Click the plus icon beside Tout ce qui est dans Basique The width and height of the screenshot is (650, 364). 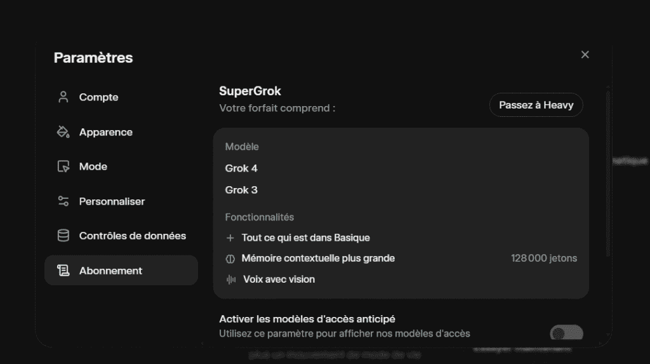(230, 238)
